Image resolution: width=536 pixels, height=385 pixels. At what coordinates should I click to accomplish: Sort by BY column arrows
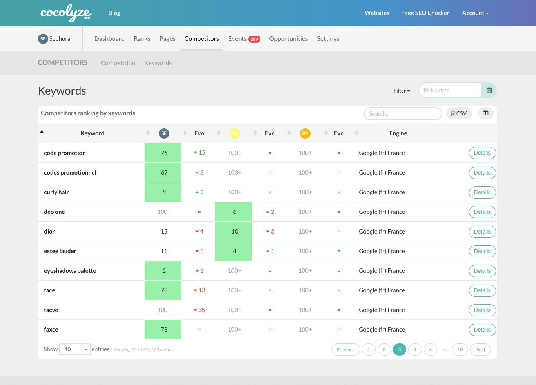[x=326, y=133]
